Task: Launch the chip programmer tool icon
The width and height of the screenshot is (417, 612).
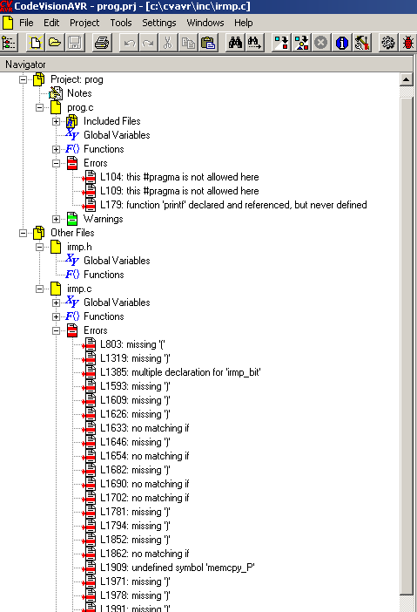Action: 361,43
